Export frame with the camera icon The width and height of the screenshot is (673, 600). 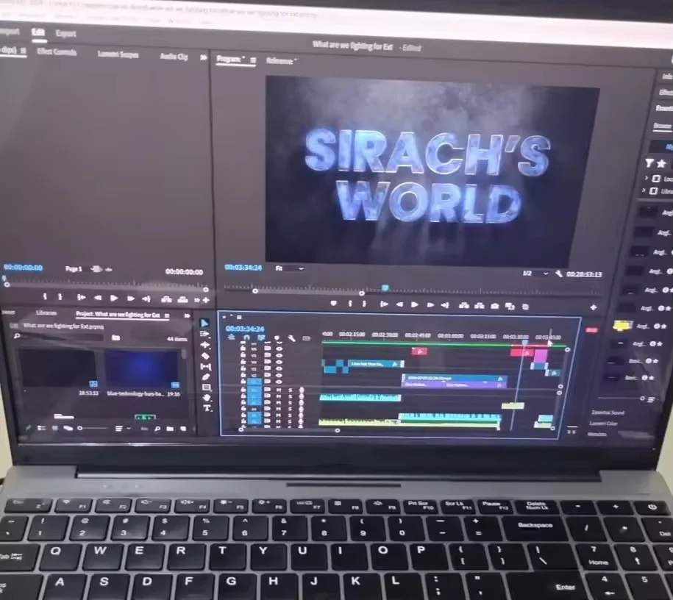[495, 306]
